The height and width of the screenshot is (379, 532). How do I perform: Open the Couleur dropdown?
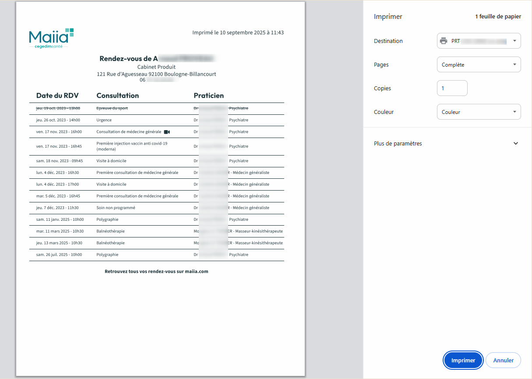[479, 112]
